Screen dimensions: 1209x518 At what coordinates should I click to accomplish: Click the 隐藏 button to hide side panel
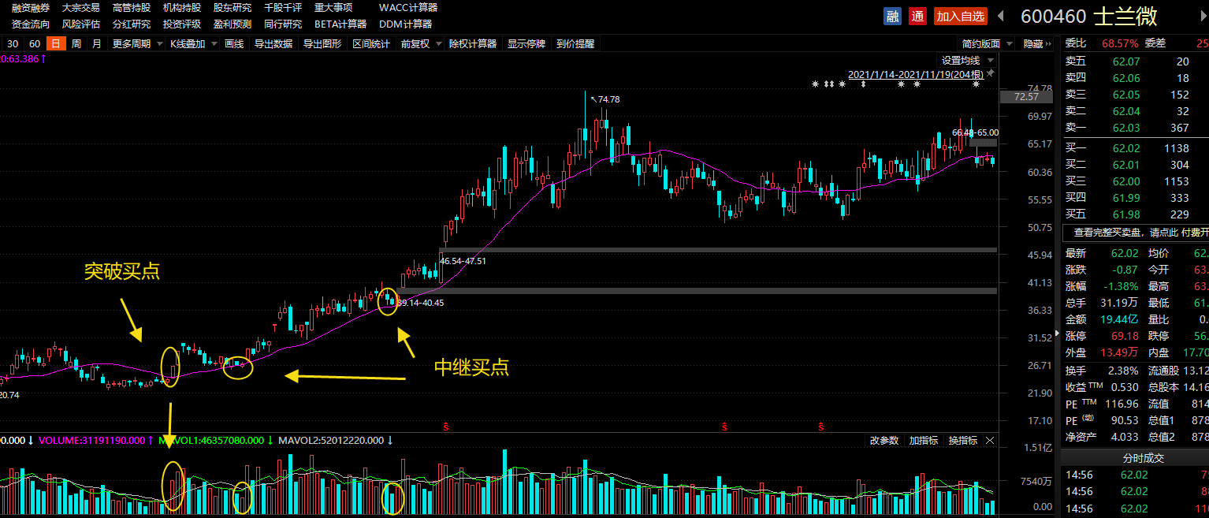click(1032, 44)
